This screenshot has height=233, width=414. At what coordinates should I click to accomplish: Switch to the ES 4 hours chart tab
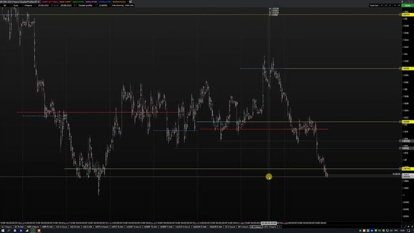[230, 227]
